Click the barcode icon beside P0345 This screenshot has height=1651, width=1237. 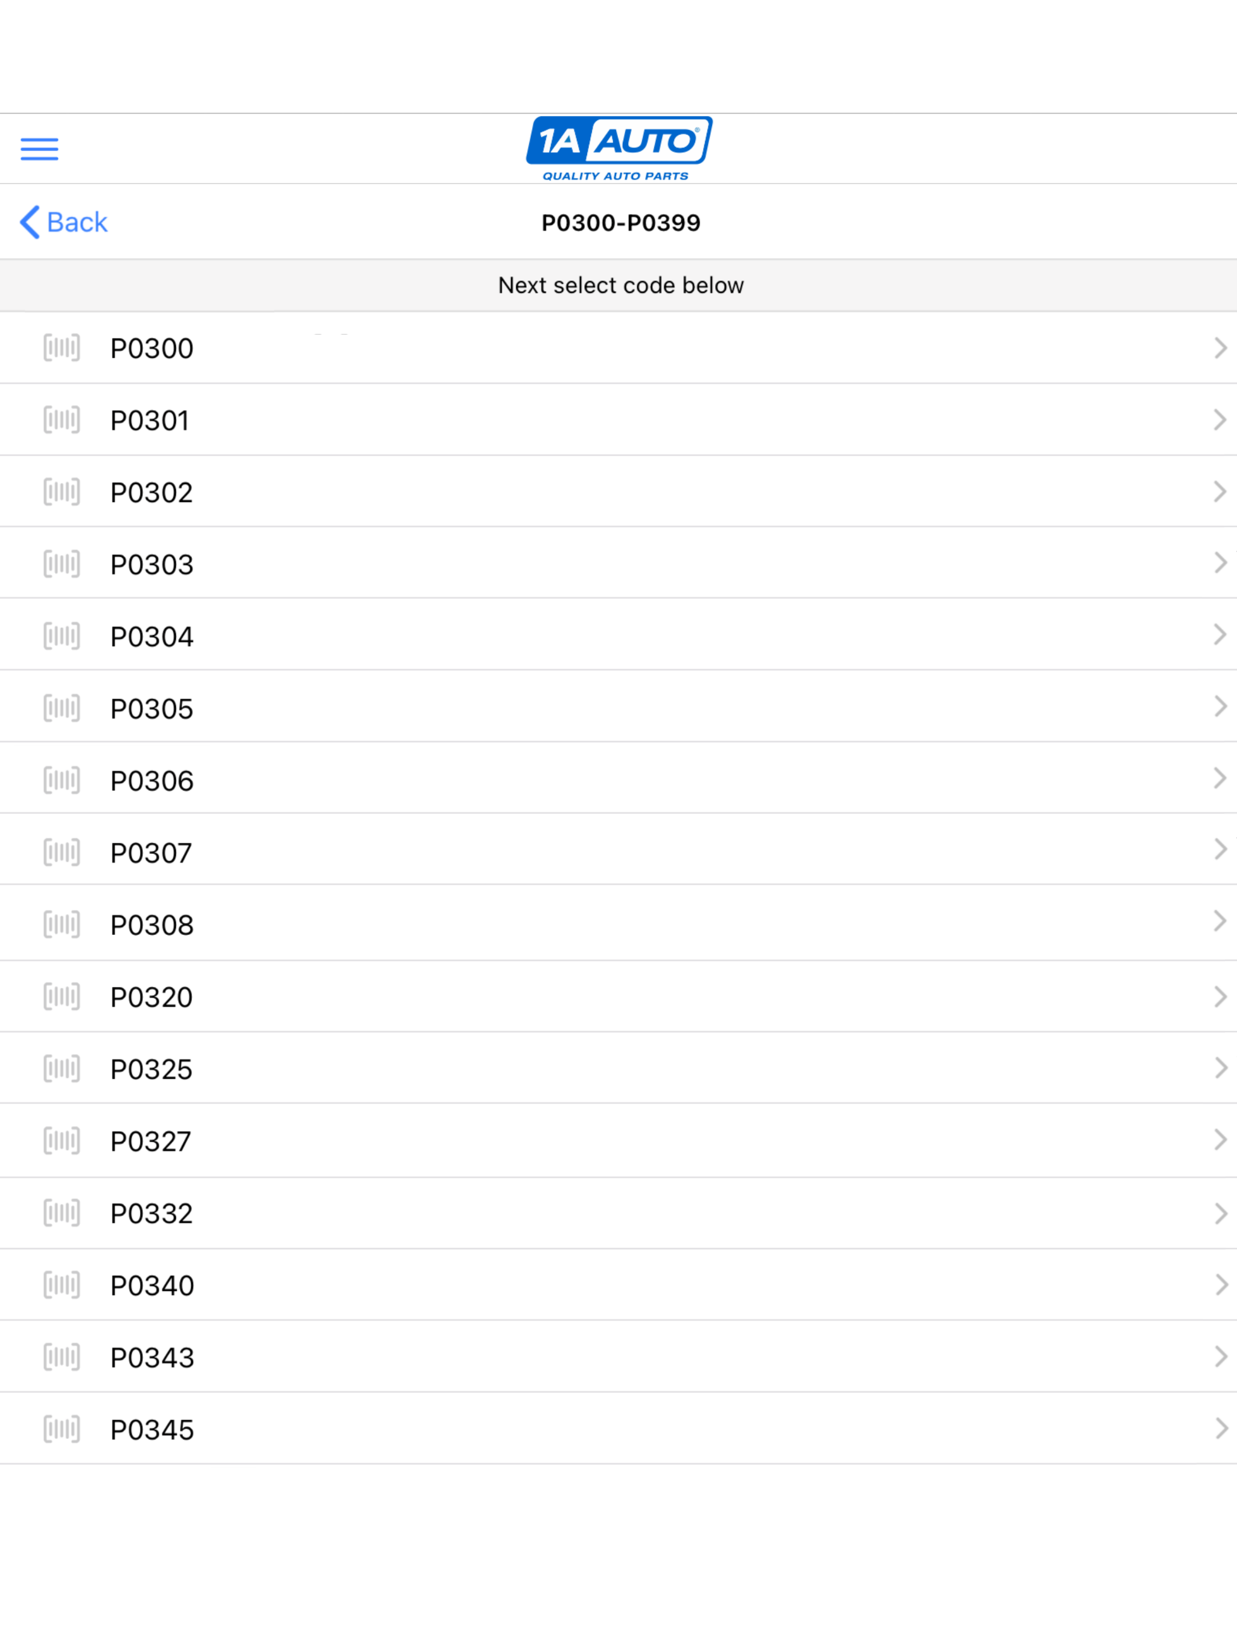[x=61, y=1429]
